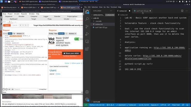The width and height of the screenshot is (191, 107).
Task: Open Explorer panel Views and More Actions
Action: pos(111,11)
